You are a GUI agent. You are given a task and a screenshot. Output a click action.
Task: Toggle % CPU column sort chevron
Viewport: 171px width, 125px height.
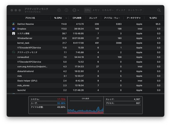pos(66,18)
